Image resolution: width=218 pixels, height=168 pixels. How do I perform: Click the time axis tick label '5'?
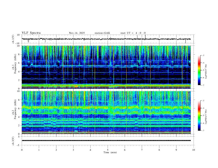[108, 150]
